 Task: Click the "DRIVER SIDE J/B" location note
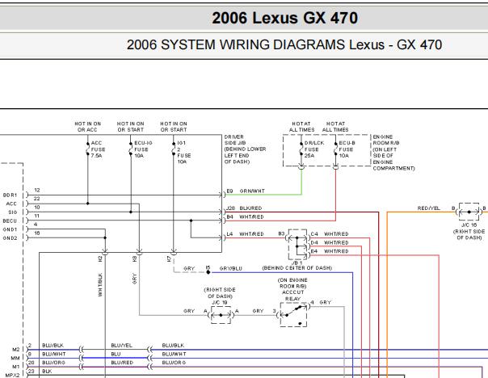click(x=245, y=149)
